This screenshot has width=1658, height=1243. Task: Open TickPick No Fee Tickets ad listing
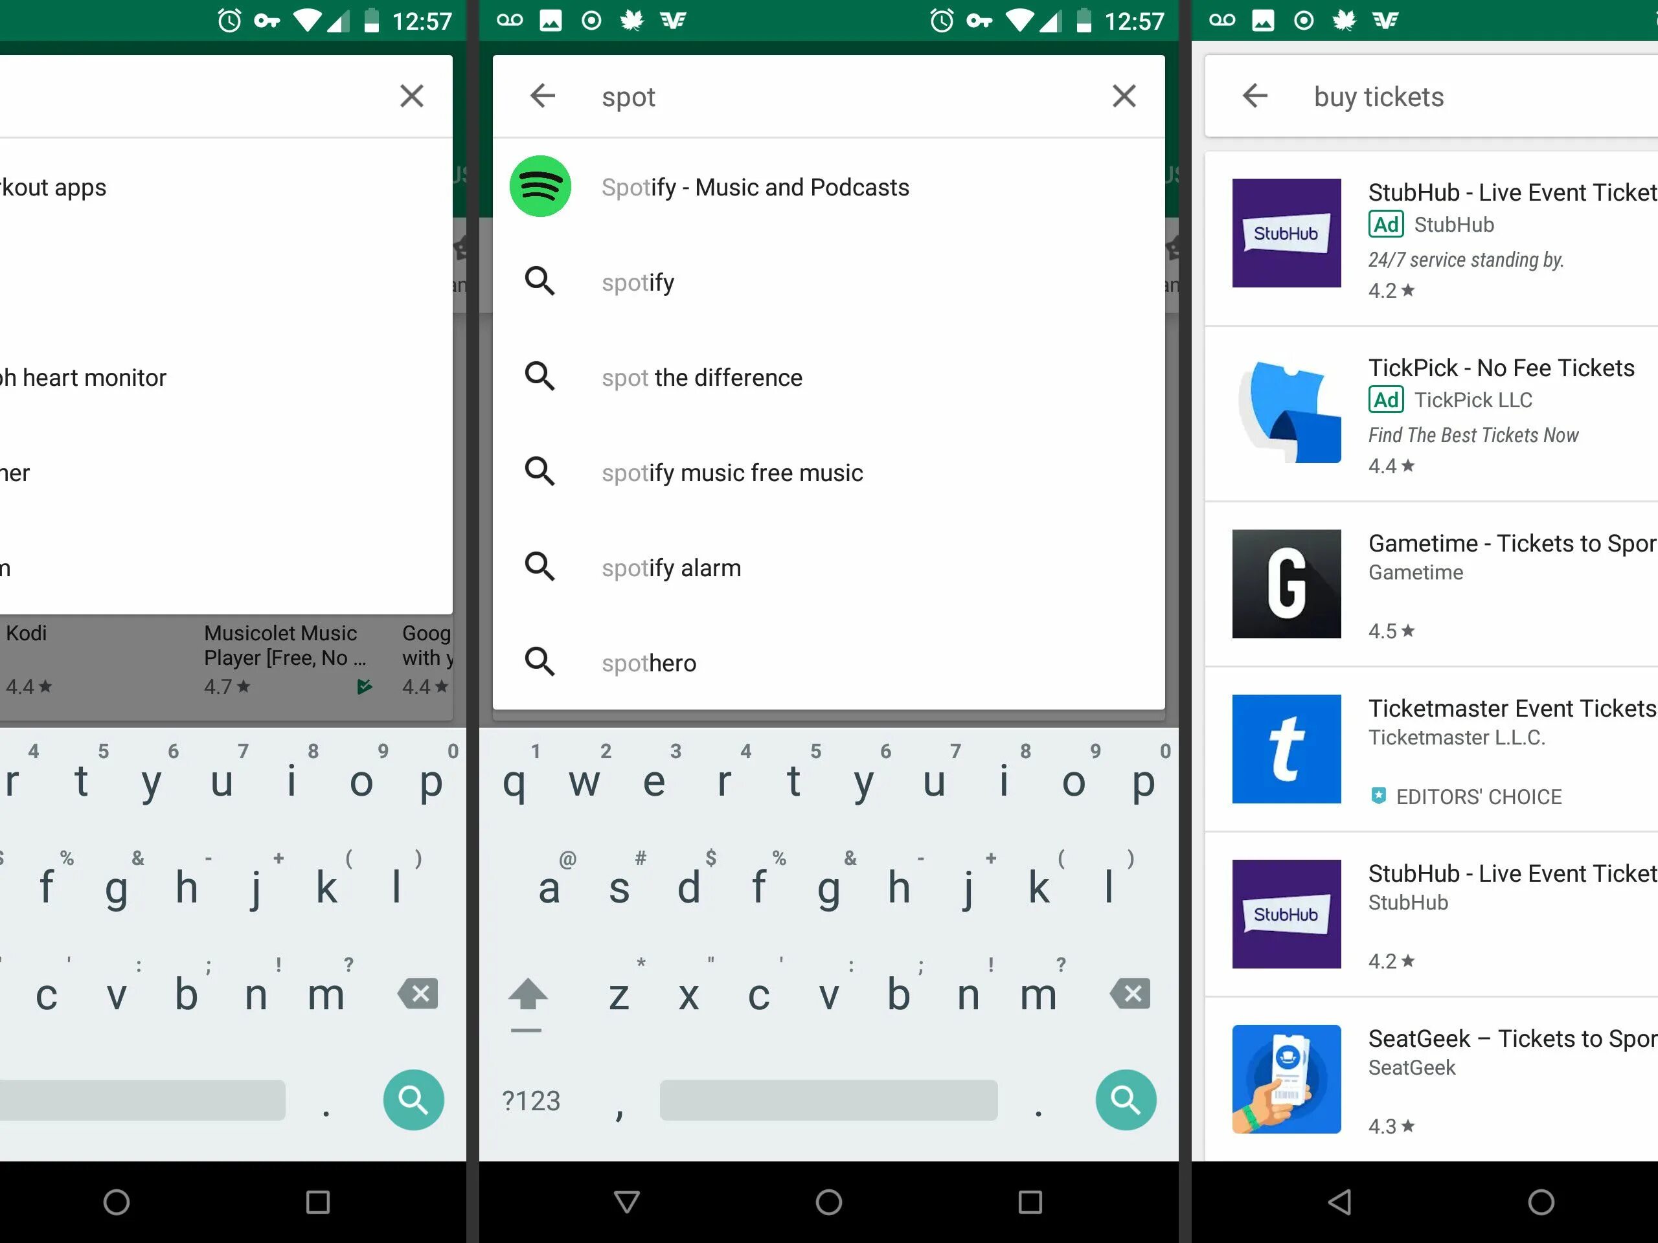1501,368
